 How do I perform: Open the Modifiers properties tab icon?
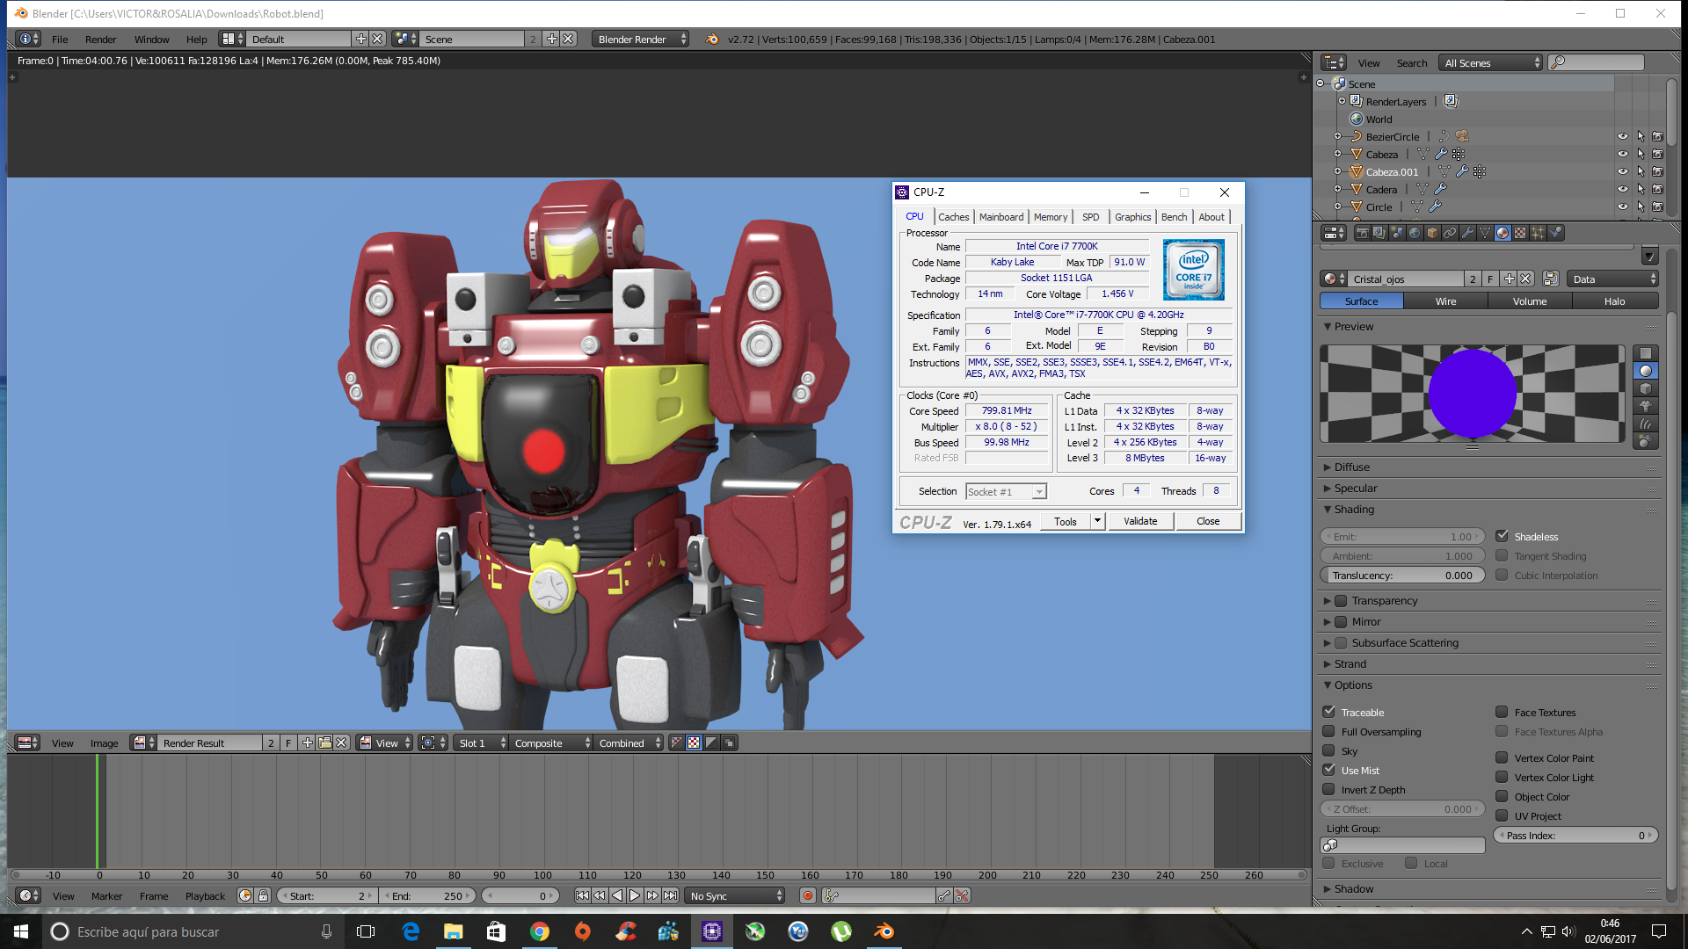[1467, 233]
